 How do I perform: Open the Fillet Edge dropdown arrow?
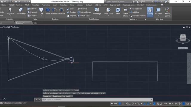(97, 16)
